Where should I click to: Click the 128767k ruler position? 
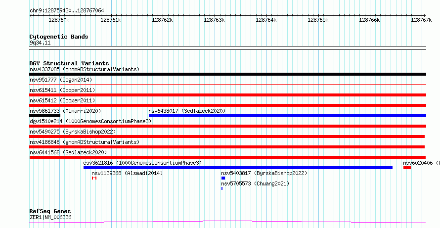click(421, 20)
